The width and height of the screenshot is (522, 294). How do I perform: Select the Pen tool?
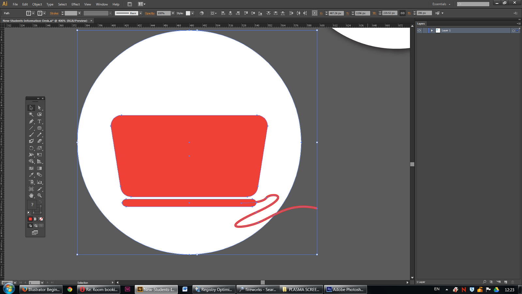point(31,121)
